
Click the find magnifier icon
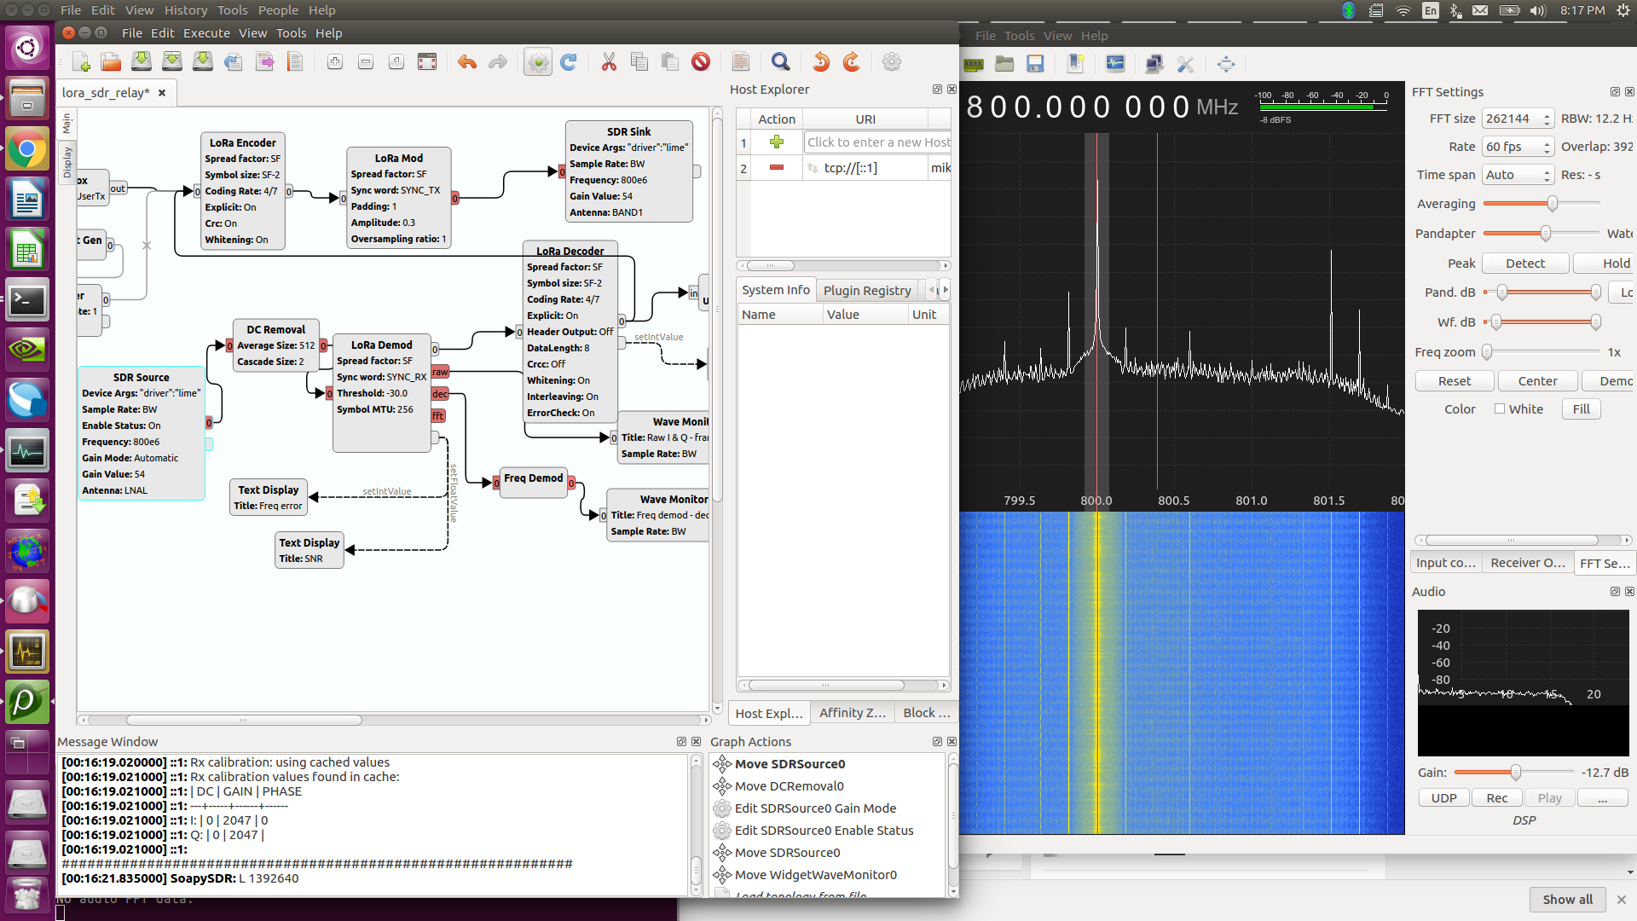780,62
